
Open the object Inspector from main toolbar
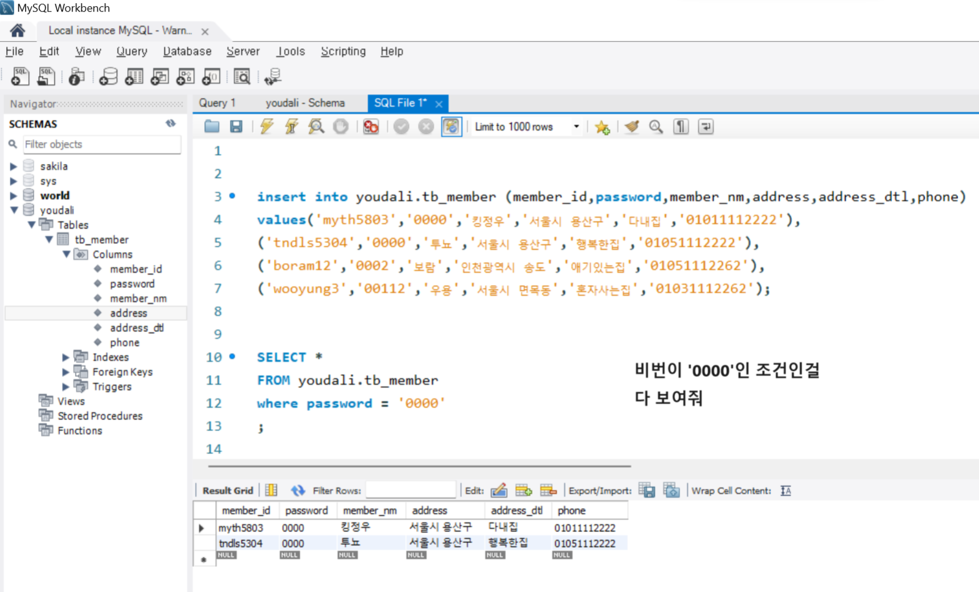click(x=76, y=76)
